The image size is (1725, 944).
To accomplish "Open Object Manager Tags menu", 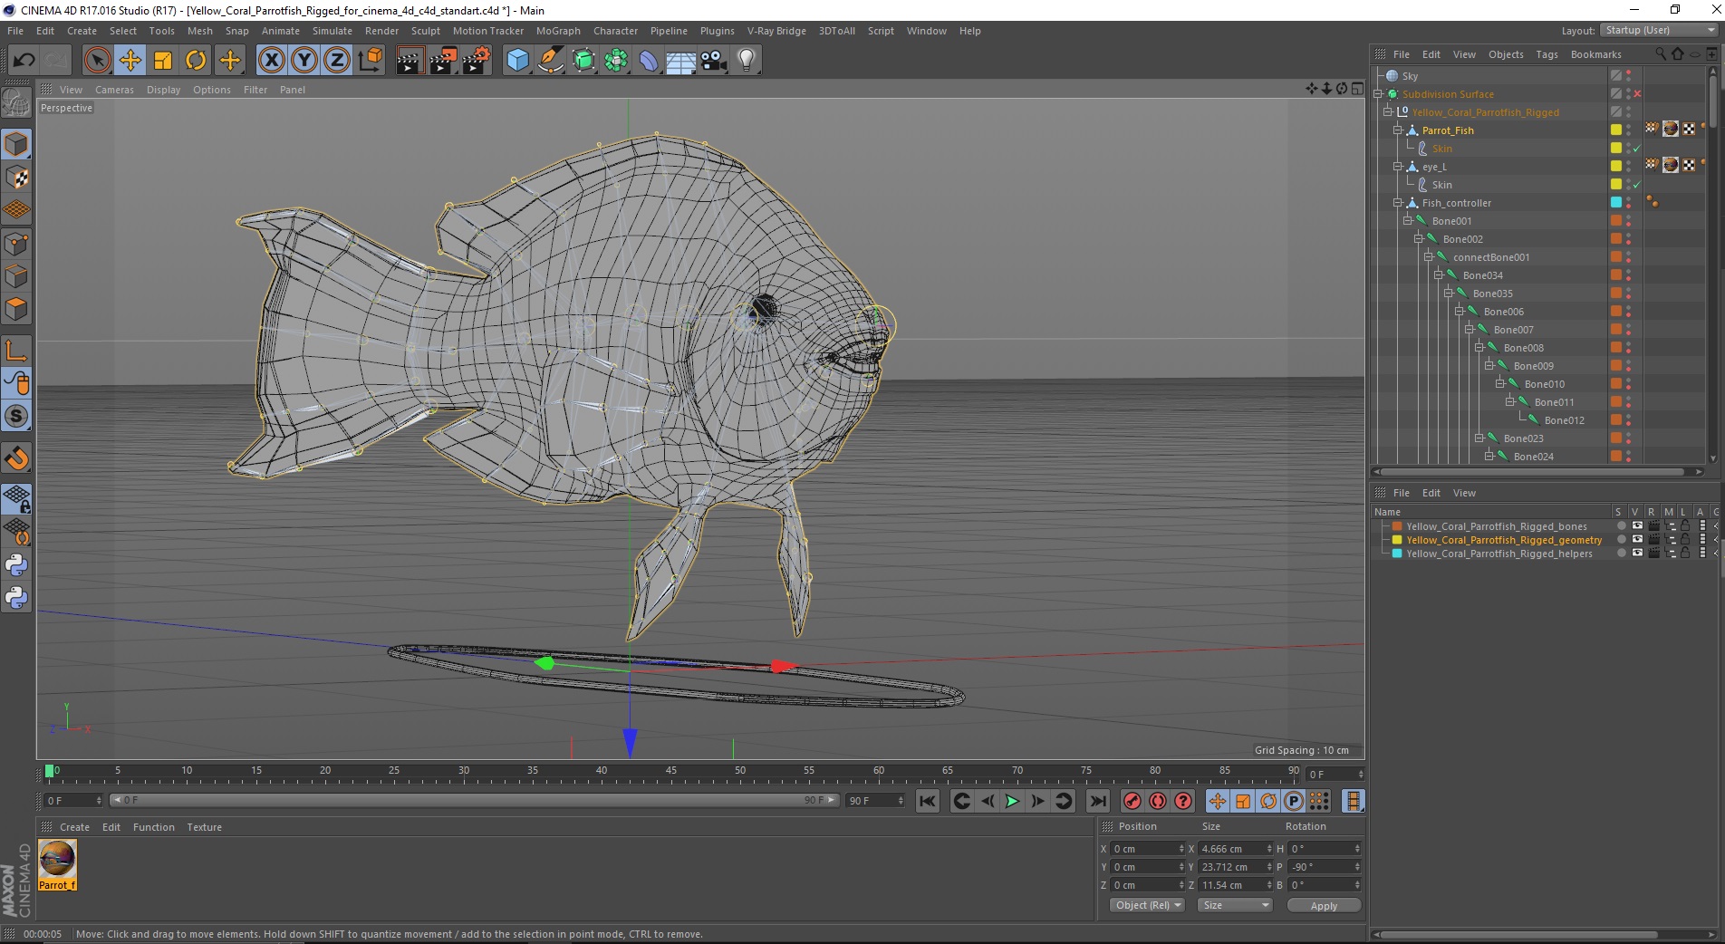I will 1547,54.
